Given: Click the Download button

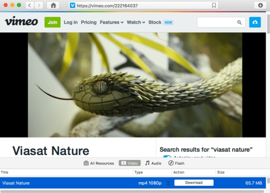Looking at the screenshot, I should click(x=194, y=183).
